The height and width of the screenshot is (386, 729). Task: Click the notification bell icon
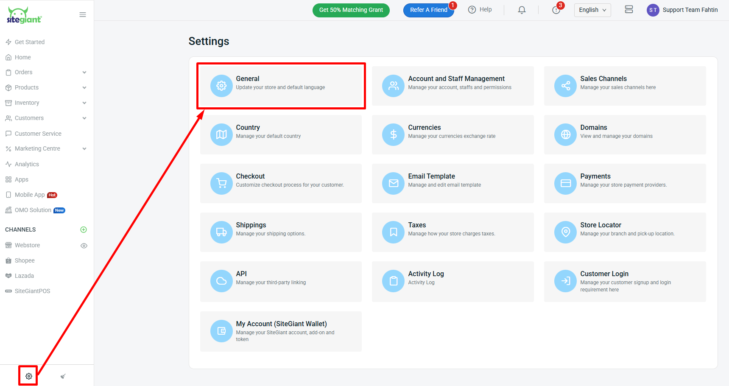[522, 10]
